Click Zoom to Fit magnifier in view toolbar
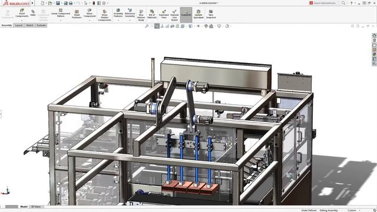This screenshot has height=212, width=377. [x=147, y=26]
